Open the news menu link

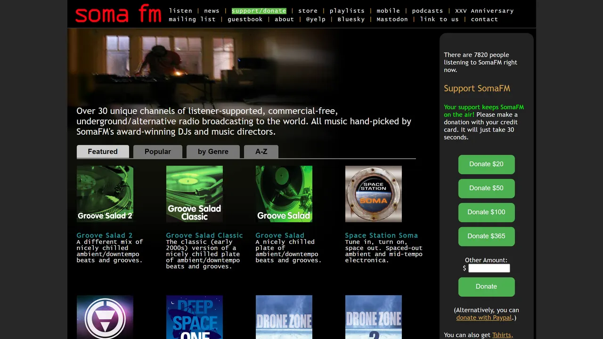(212, 11)
